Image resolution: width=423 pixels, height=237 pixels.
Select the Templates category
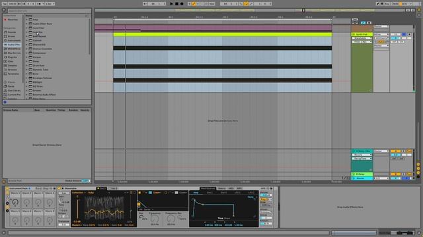[x=11, y=74]
